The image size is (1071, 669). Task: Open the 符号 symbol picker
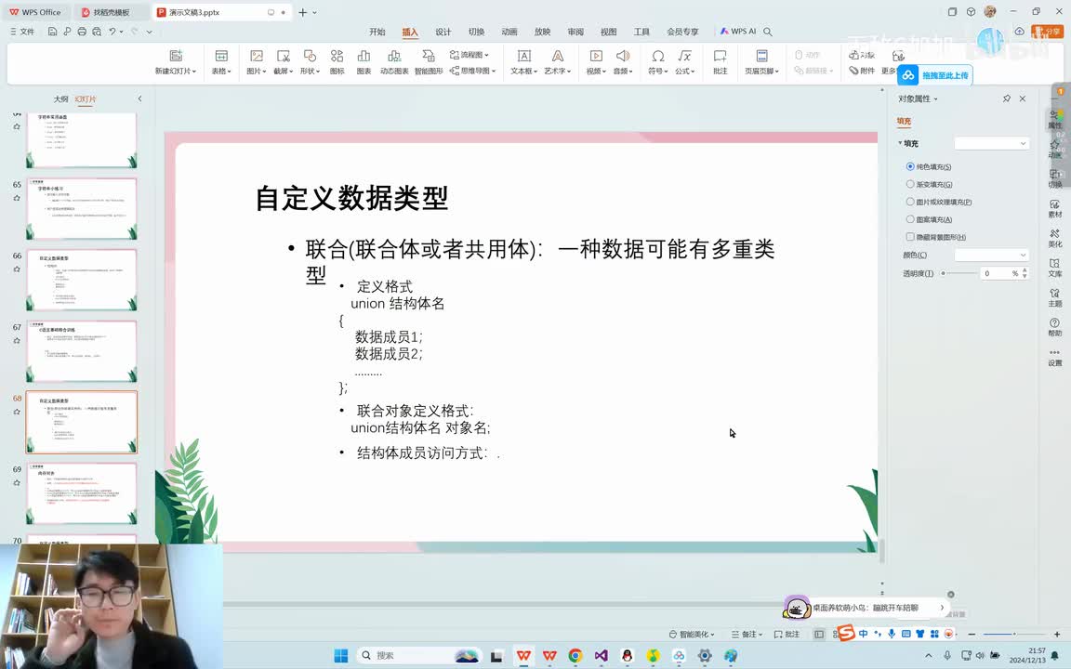(658, 62)
